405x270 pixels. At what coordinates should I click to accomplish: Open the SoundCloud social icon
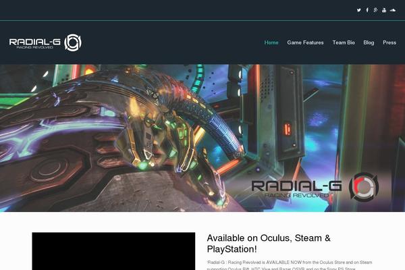pyautogui.click(x=393, y=10)
